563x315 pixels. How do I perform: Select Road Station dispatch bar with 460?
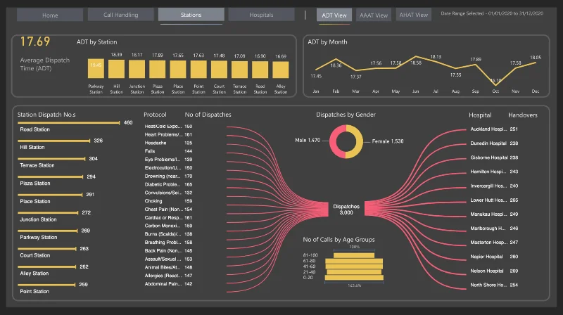[x=68, y=123]
